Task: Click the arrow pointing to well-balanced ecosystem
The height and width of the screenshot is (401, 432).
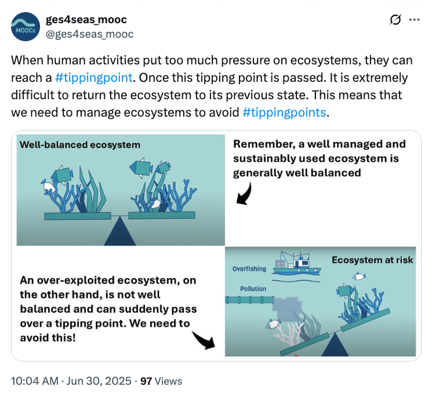Action: coord(244,193)
